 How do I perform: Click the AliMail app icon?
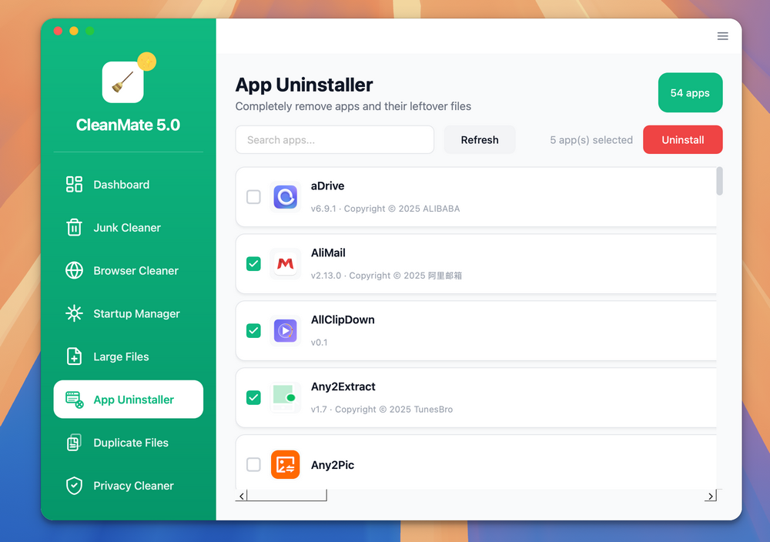click(286, 263)
